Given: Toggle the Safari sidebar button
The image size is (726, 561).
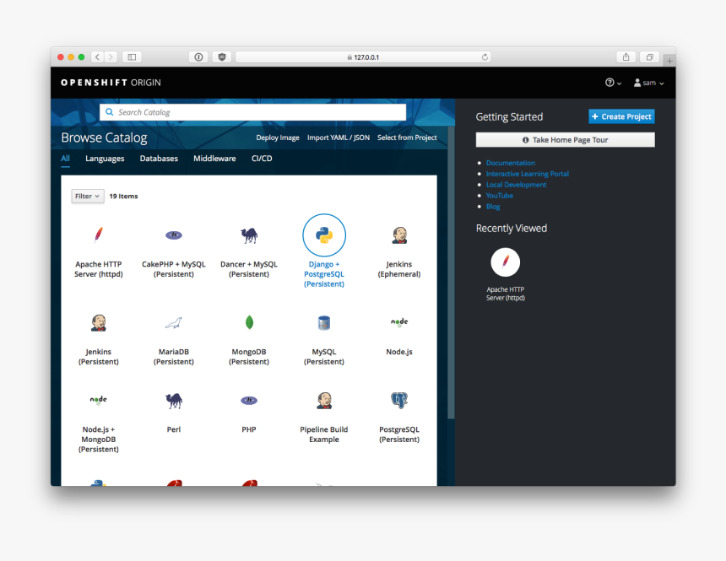Looking at the screenshot, I should [131, 57].
